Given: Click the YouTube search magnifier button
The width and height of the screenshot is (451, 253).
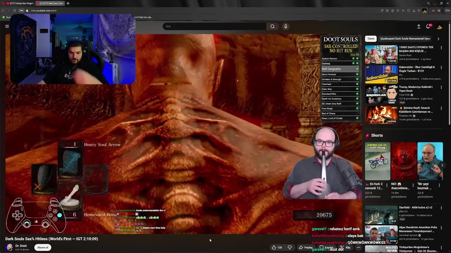Looking at the screenshot, I should 272,26.
